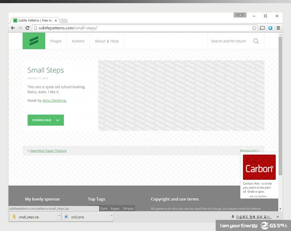Click the search magnifier icon
Viewport: 291px width, 231px height.
(256, 41)
